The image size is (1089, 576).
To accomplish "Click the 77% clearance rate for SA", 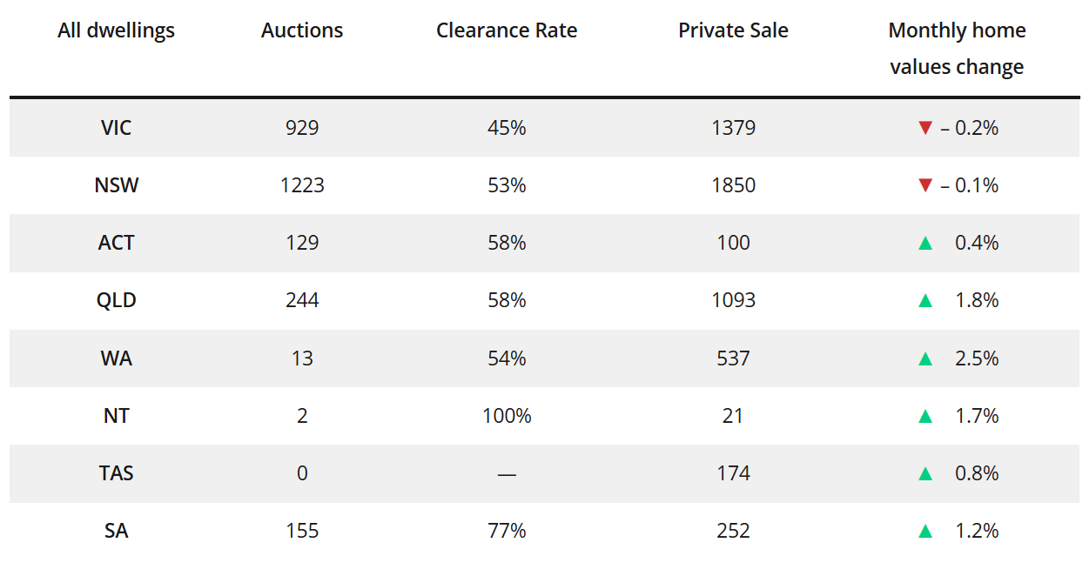I will click(507, 531).
